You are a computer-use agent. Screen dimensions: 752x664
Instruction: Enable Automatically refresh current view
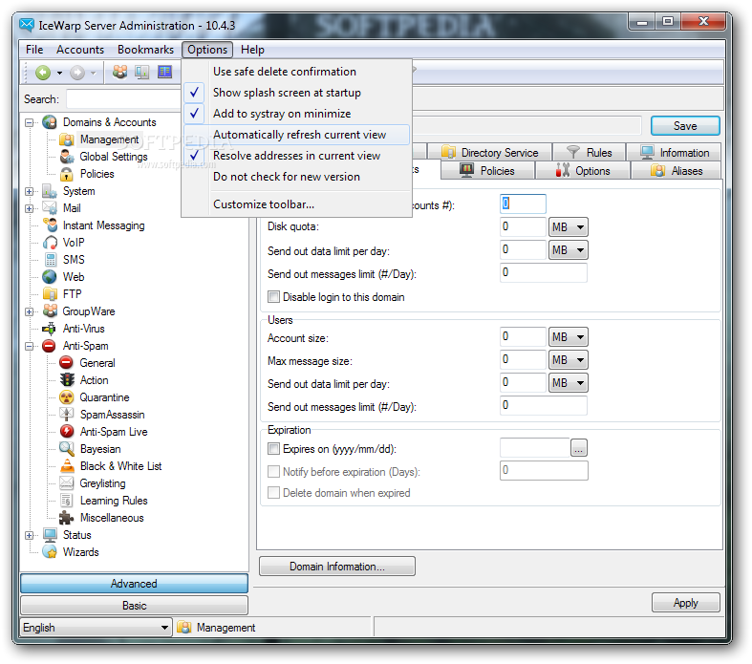[296, 135]
